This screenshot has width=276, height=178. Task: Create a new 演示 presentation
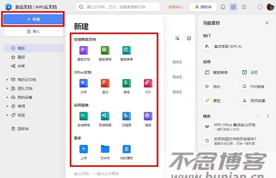click(x=105, y=86)
